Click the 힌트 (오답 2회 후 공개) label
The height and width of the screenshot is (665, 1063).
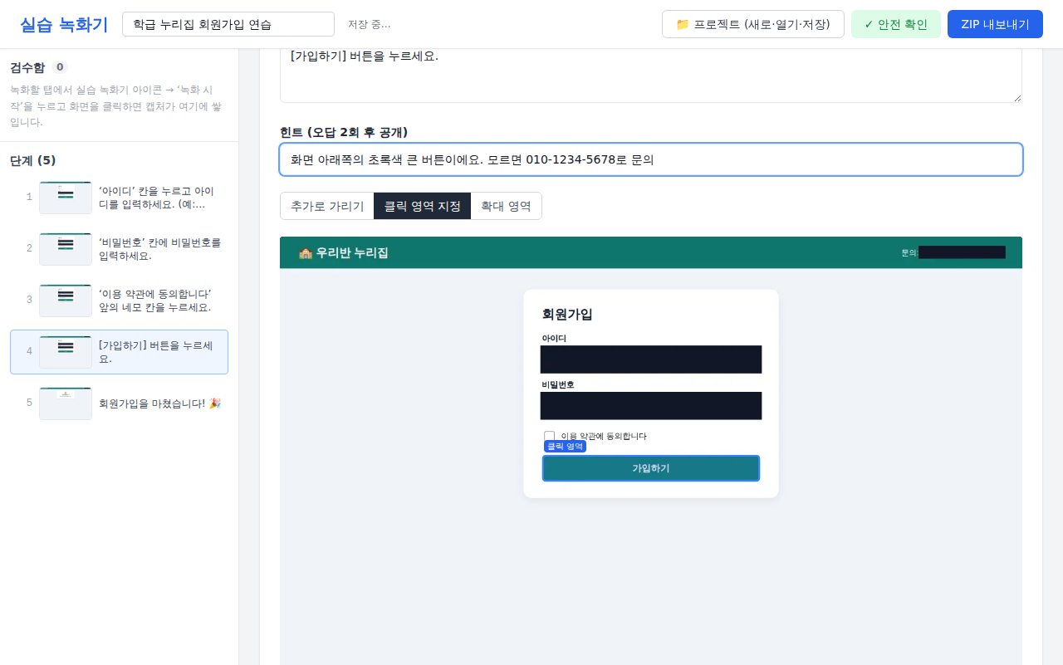(x=344, y=132)
